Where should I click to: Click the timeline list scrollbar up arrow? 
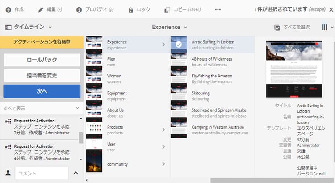(x=81, y=118)
